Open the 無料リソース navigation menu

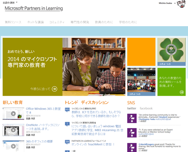point(13,22)
